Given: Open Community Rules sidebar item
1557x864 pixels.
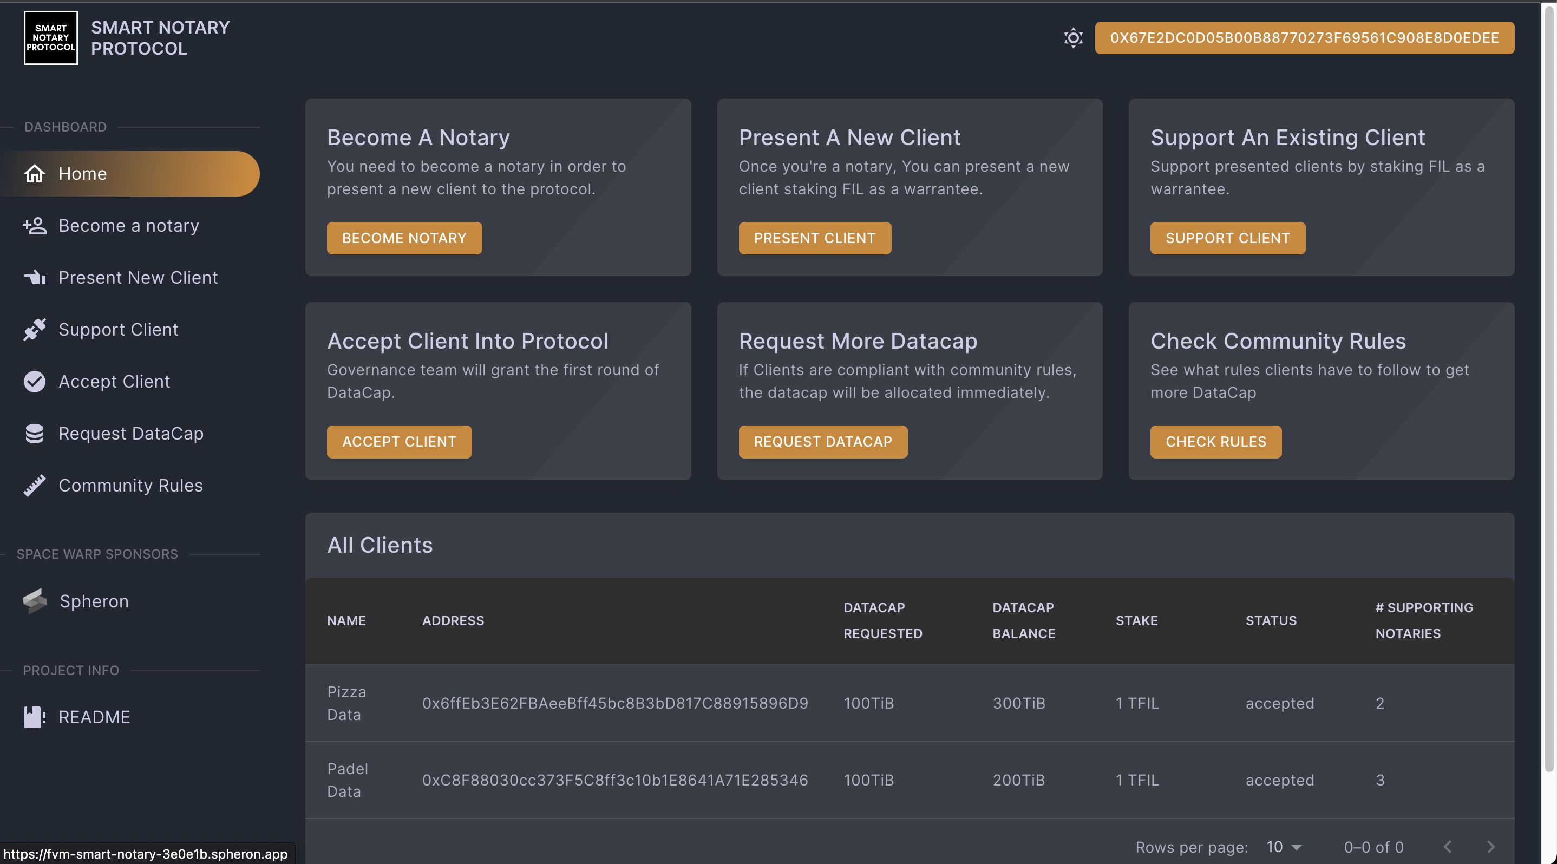Looking at the screenshot, I should 130,485.
